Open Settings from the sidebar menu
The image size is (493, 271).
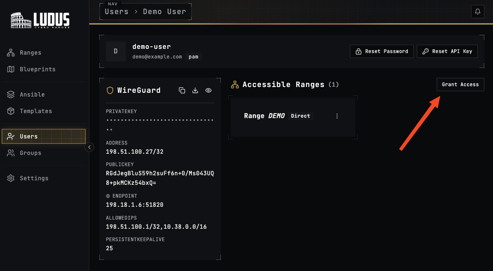[x=34, y=178]
